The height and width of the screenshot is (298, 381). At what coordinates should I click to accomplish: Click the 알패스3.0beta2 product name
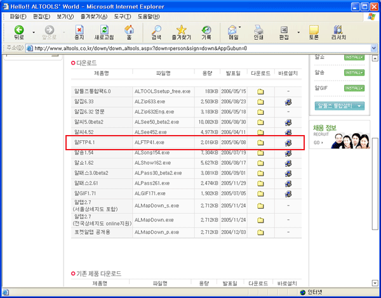click(91, 173)
